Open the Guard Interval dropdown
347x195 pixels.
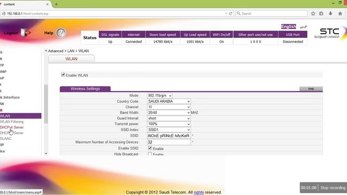tap(169, 118)
